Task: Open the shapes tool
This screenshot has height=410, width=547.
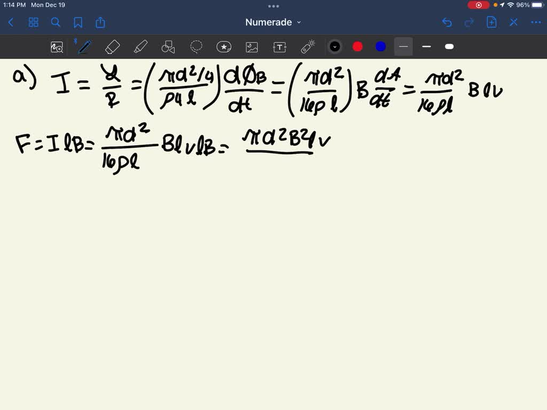Action: click(168, 47)
